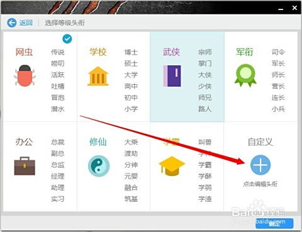
Task: Click the 学校 category title
Action: [x=98, y=52]
